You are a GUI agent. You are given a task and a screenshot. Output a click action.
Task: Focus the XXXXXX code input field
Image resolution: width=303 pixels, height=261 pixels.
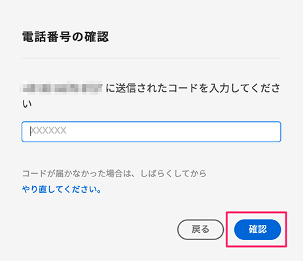(x=151, y=132)
